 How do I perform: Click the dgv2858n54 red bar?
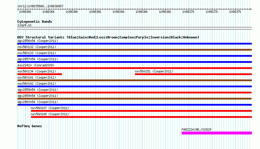(134, 93)
